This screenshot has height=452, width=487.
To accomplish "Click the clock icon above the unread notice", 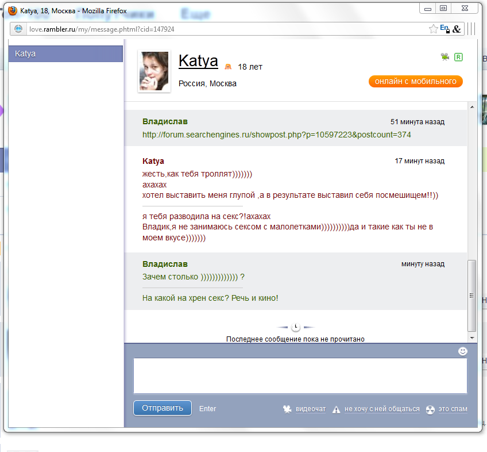I will tap(296, 327).
